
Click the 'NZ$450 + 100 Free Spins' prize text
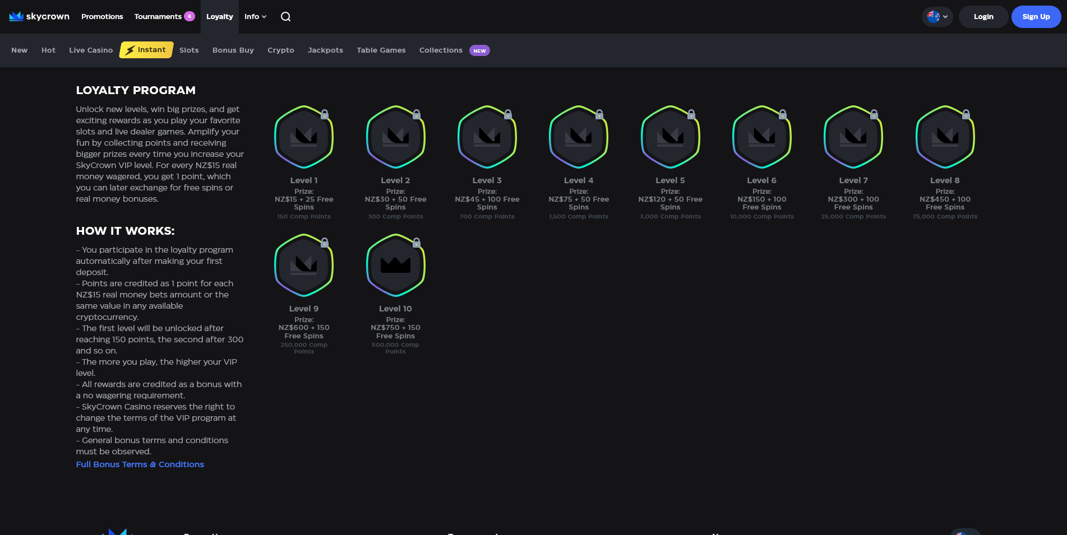pyautogui.click(x=945, y=203)
